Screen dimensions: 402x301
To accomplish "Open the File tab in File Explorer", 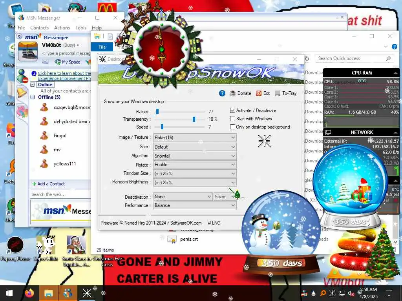I will point(102,47).
